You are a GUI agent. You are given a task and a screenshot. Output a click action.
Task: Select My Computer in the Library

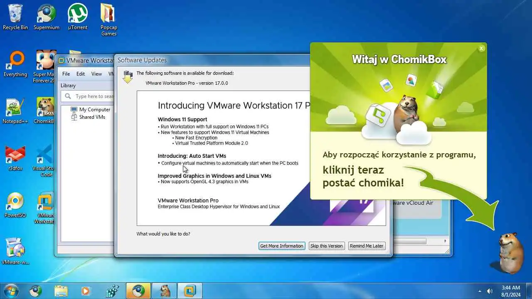(91, 110)
